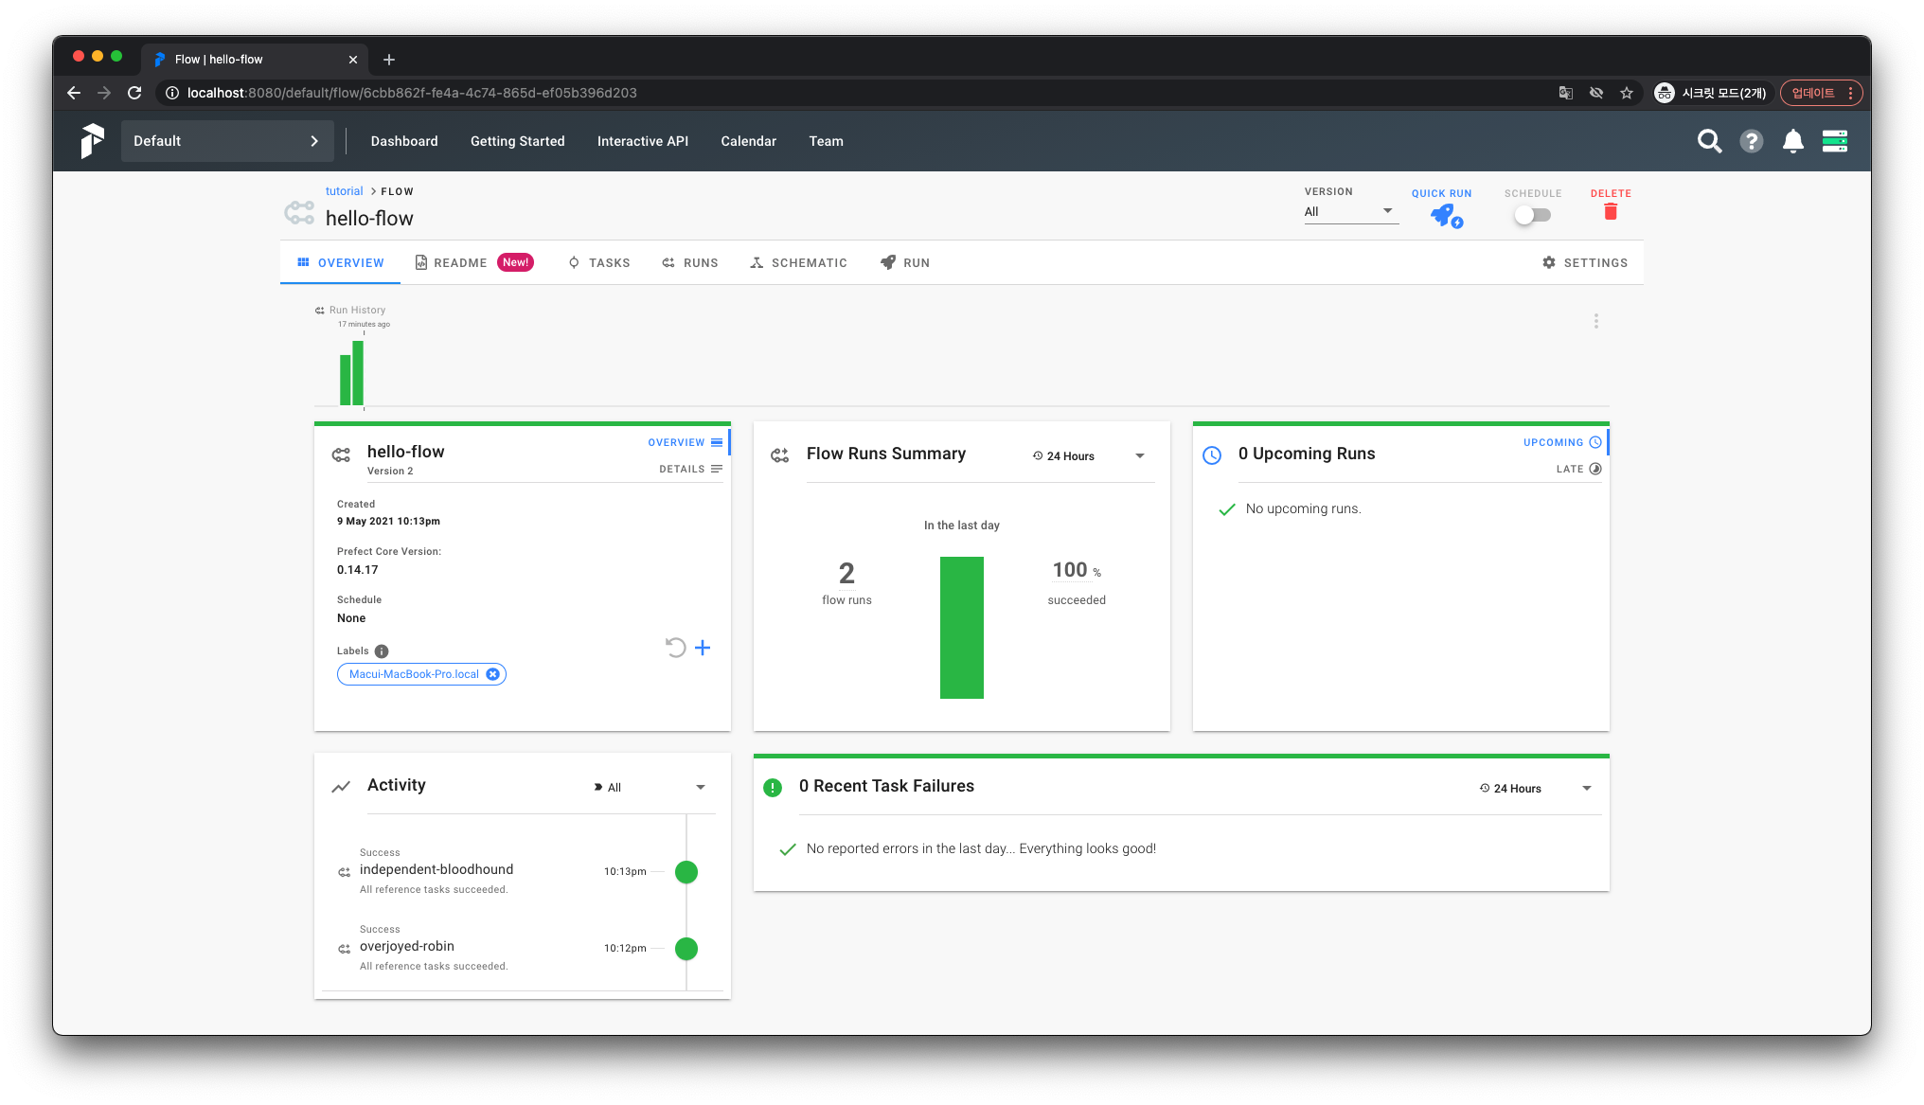Open the Activity All filter dropdown

point(650,787)
